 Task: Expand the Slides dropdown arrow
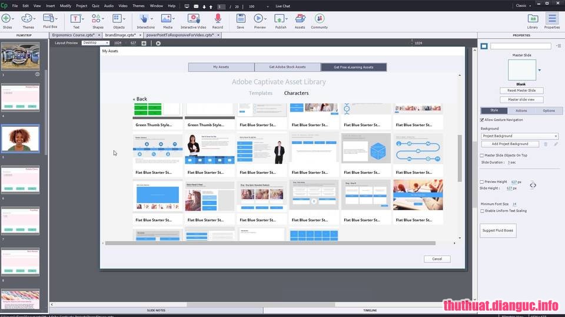pyautogui.click(x=13, y=19)
